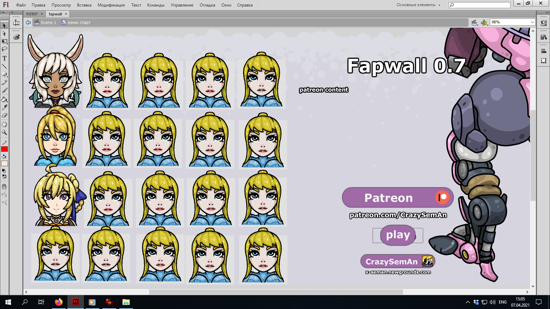Click the peach fill color swatch
550x309 pixels.
point(4,163)
